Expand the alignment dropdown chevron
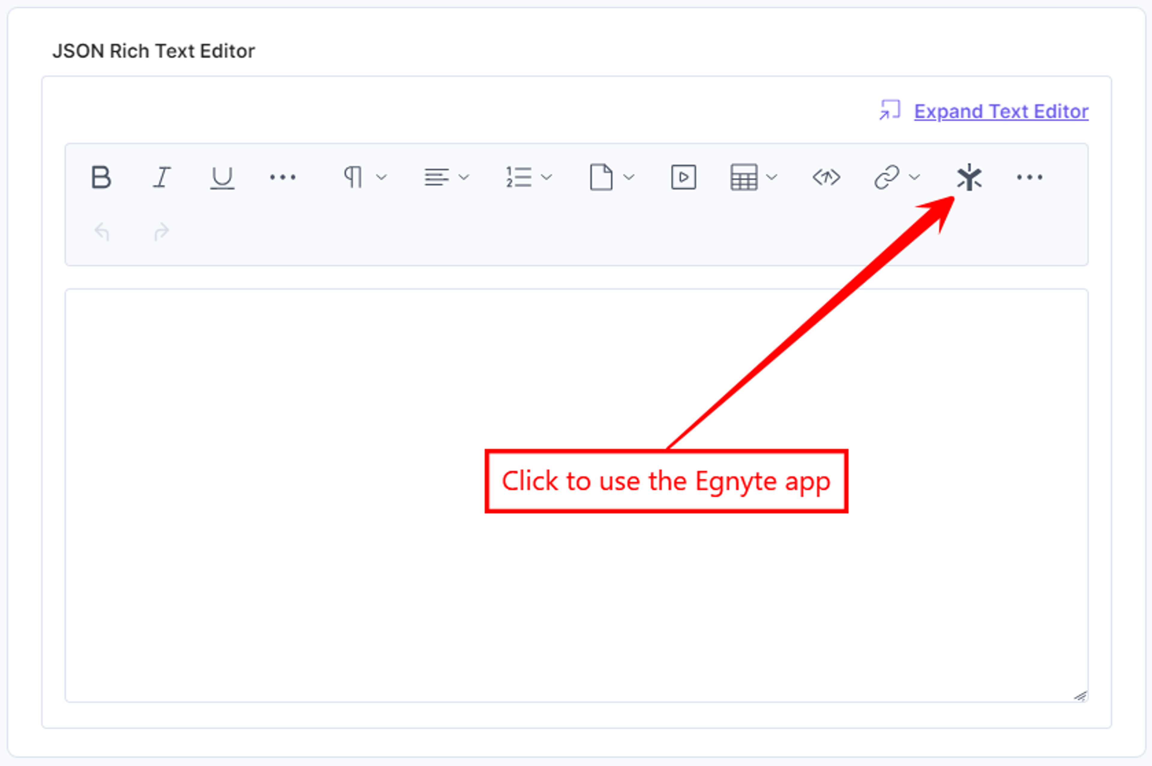The width and height of the screenshot is (1152, 766). (x=464, y=177)
